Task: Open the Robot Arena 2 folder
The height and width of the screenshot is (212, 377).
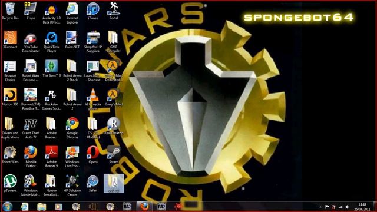Action: [x=72, y=100]
